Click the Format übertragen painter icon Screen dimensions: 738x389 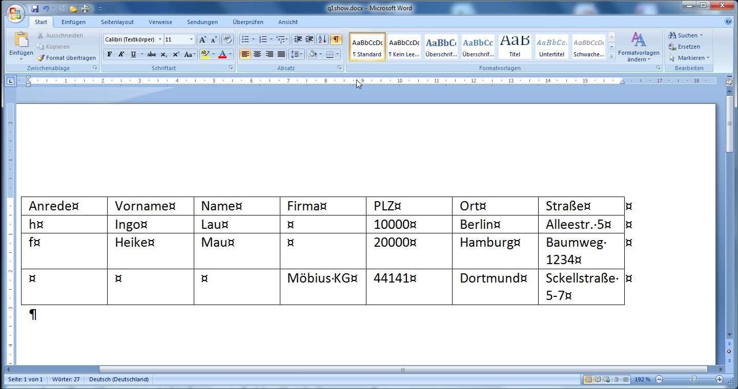coord(41,58)
